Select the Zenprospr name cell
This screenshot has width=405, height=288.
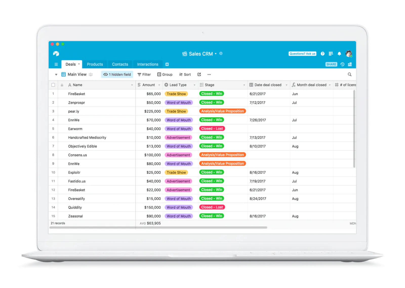click(x=97, y=102)
